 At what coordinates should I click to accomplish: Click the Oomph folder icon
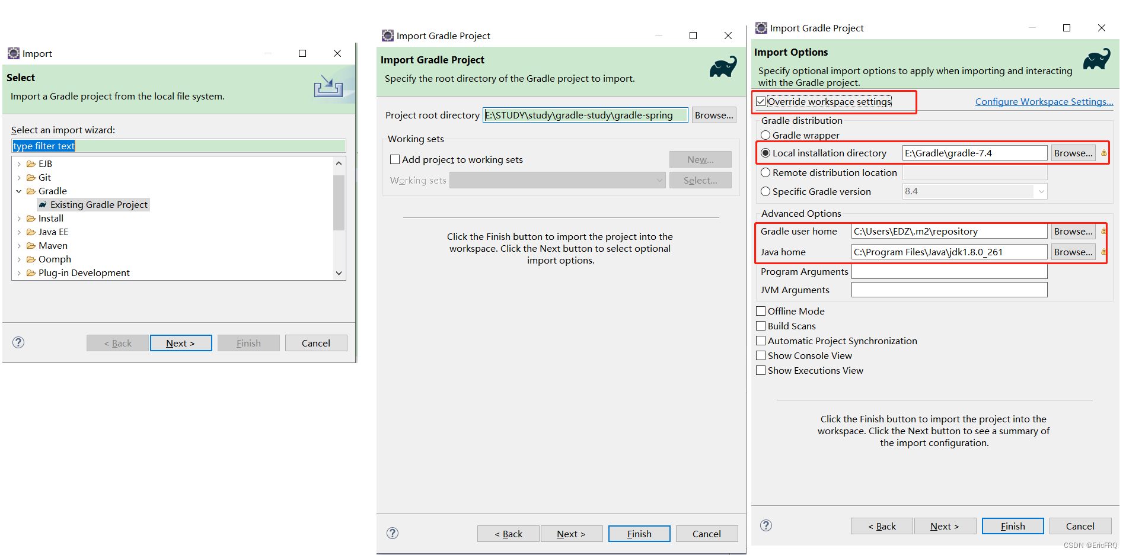click(31, 259)
